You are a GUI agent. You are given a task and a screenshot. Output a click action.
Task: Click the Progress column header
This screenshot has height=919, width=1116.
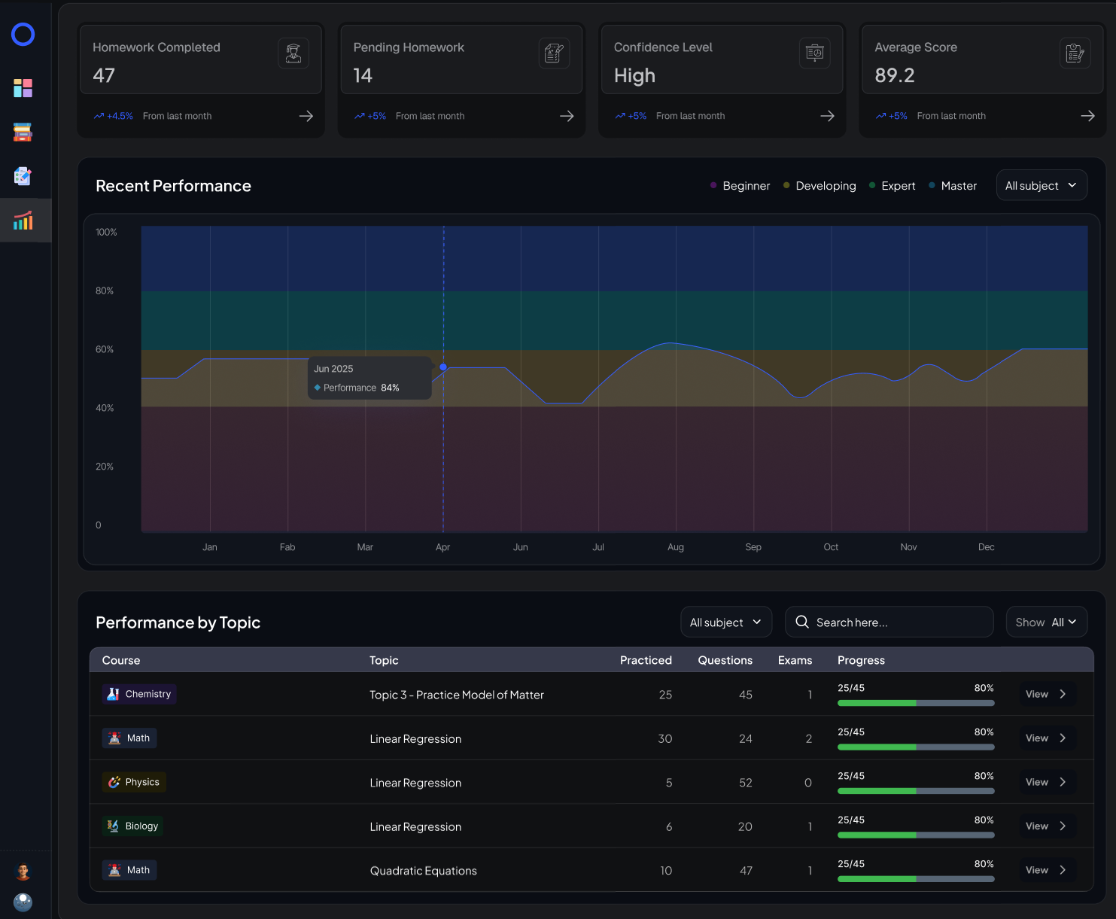861,660
